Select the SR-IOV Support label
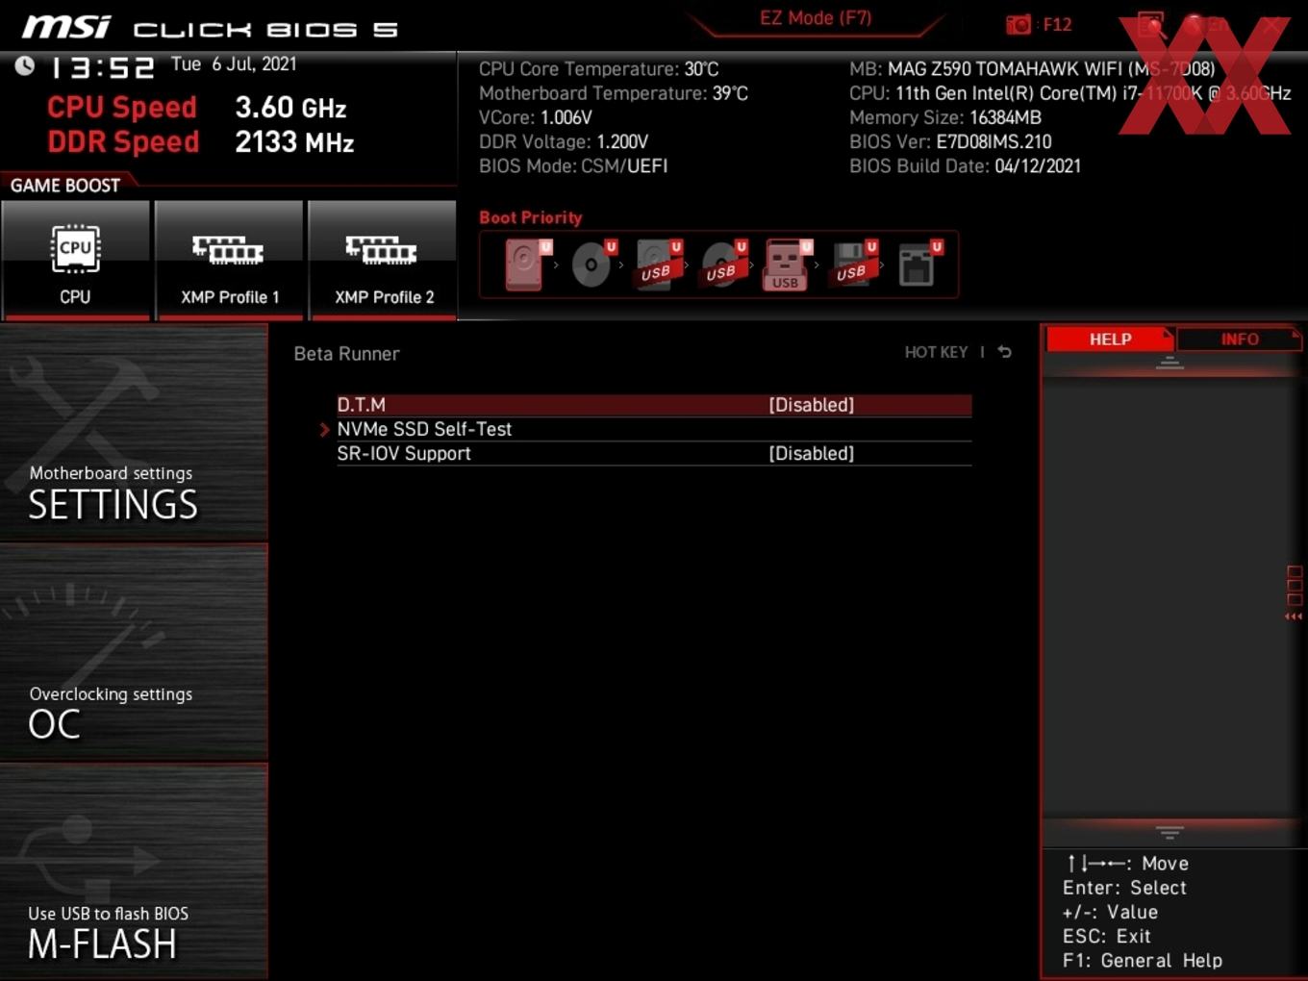Viewport: 1308px width, 981px height. pyautogui.click(x=404, y=453)
